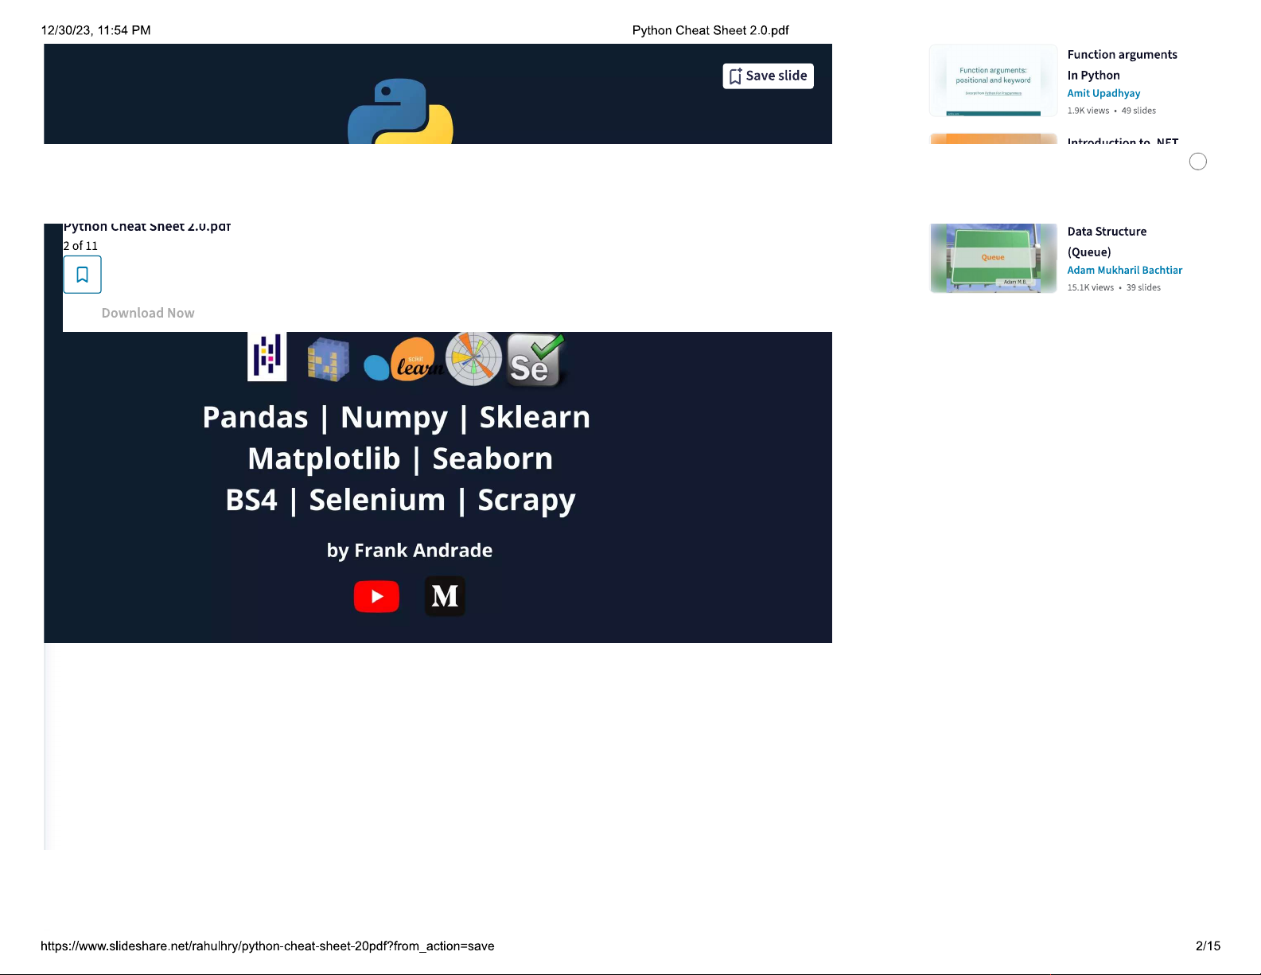Select the Numpy cube logo icon

pyautogui.click(x=328, y=359)
